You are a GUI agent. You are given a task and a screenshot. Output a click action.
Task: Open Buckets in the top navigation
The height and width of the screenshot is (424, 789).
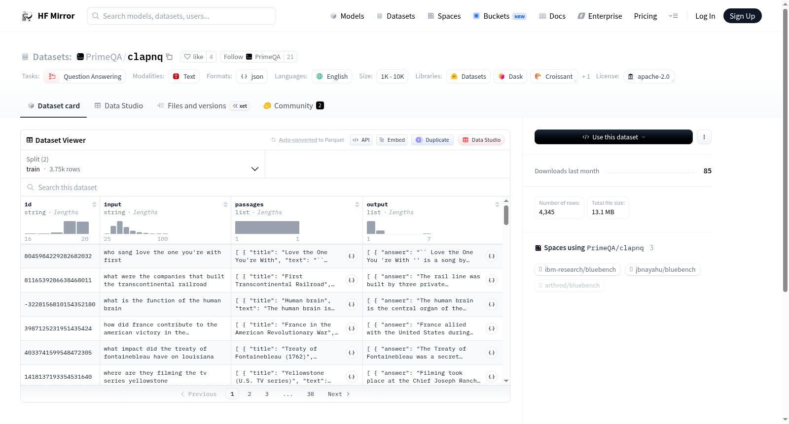500,16
